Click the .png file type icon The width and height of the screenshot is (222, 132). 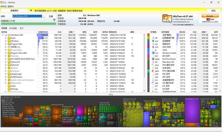click(x=153, y=65)
